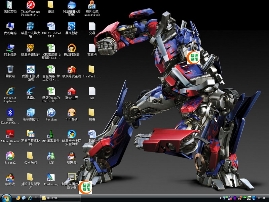Select the 我的电脑 desktop icon
The width and height of the screenshot is (269, 202).
(x=10, y=29)
